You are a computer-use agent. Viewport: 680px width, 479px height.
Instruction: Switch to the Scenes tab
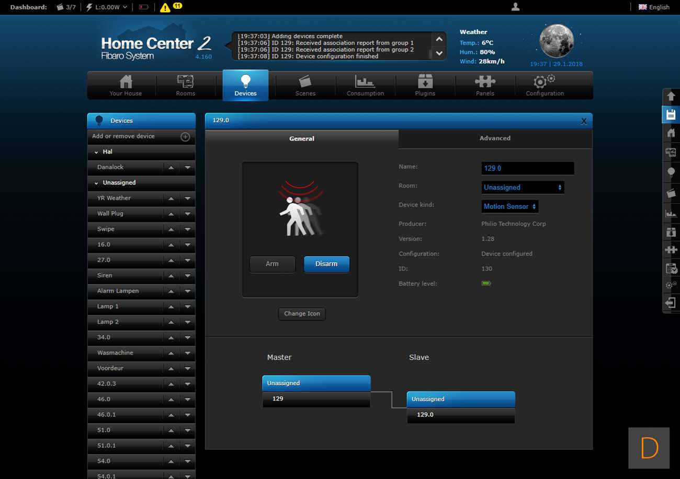[305, 85]
